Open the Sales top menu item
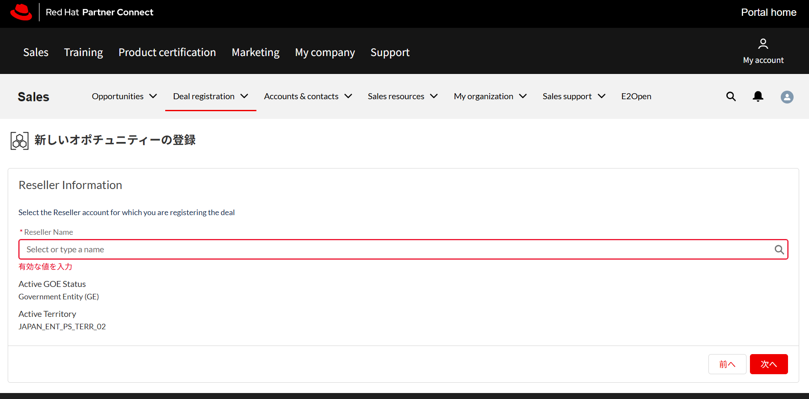The width and height of the screenshot is (809, 399). click(36, 52)
